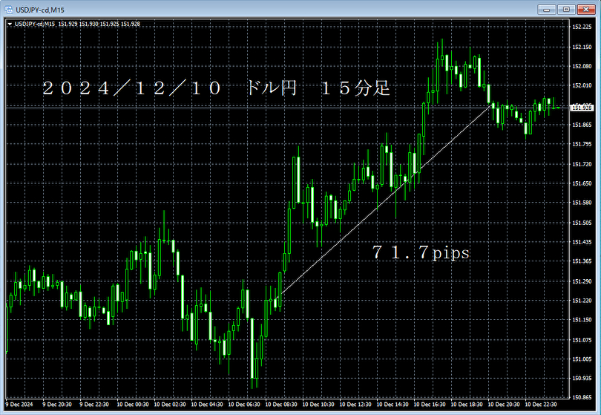Click the 10 Dec 02:30 time label

(170, 405)
